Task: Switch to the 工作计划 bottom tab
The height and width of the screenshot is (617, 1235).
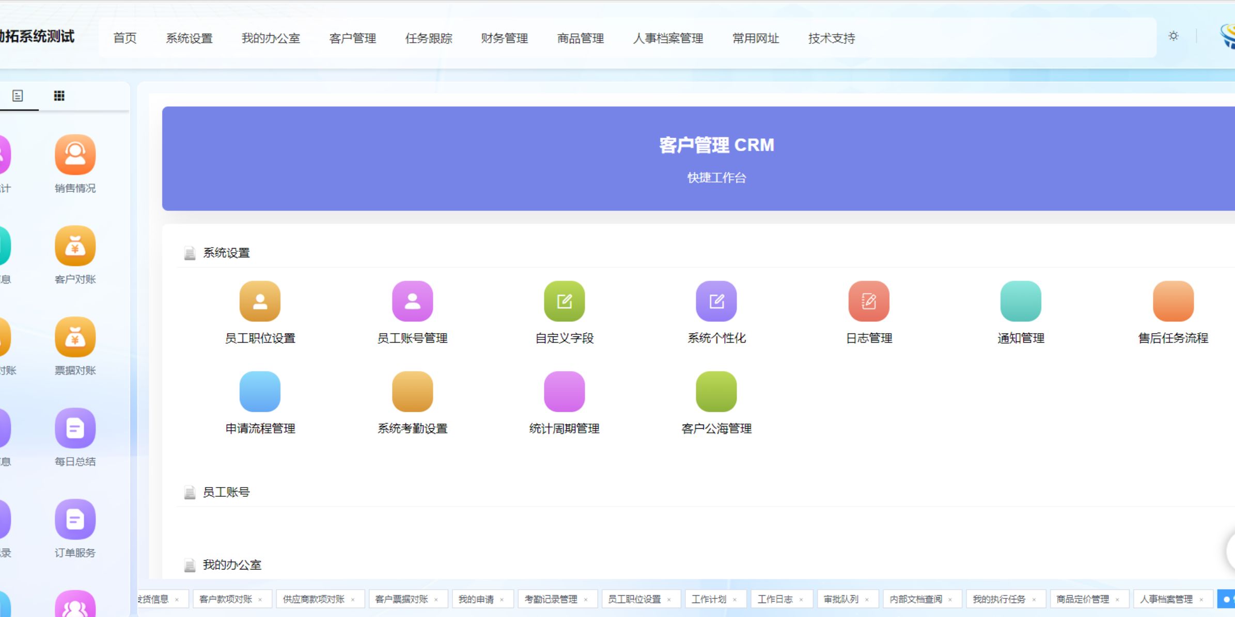Action: (x=709, y=599)
